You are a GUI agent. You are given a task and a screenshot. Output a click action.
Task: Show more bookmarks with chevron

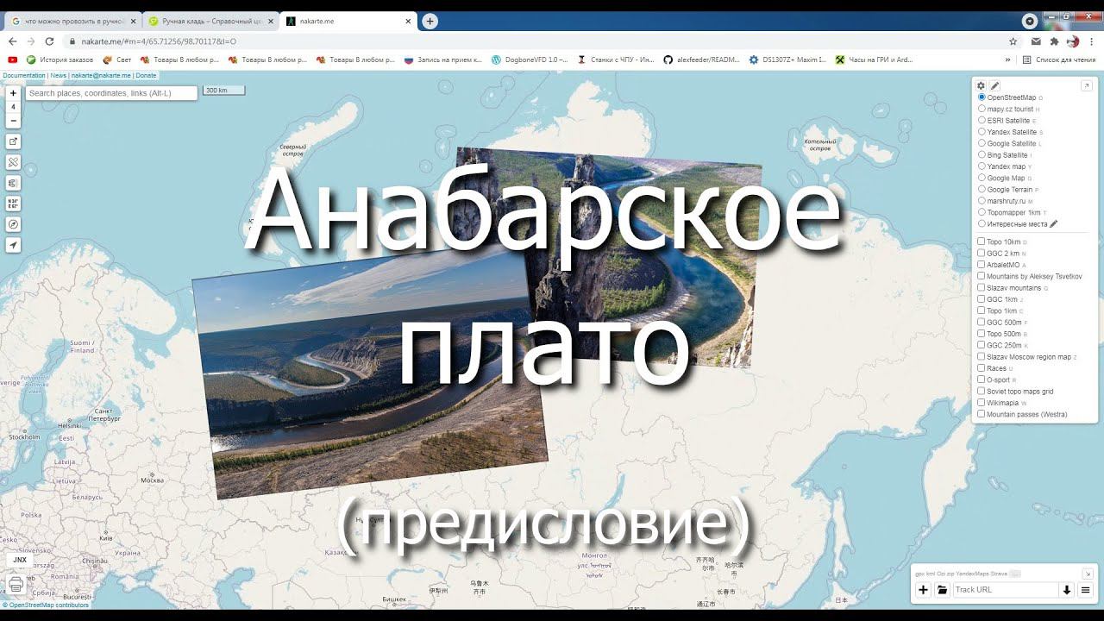(x=1007, y=60)
